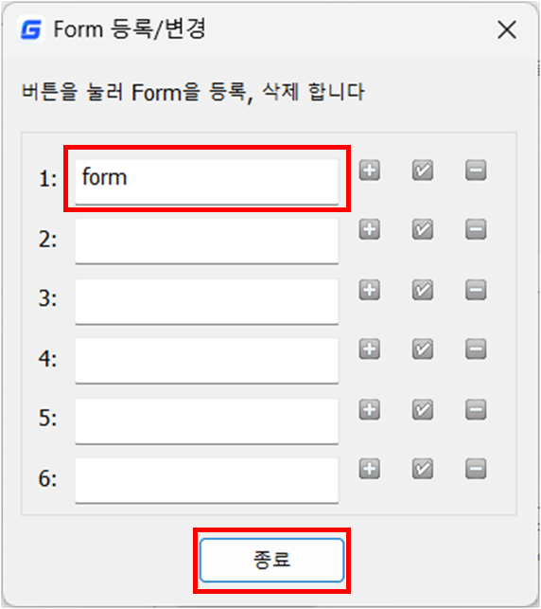
Task: Click the empty text field in row 2
Action: (x=207, y=242)
